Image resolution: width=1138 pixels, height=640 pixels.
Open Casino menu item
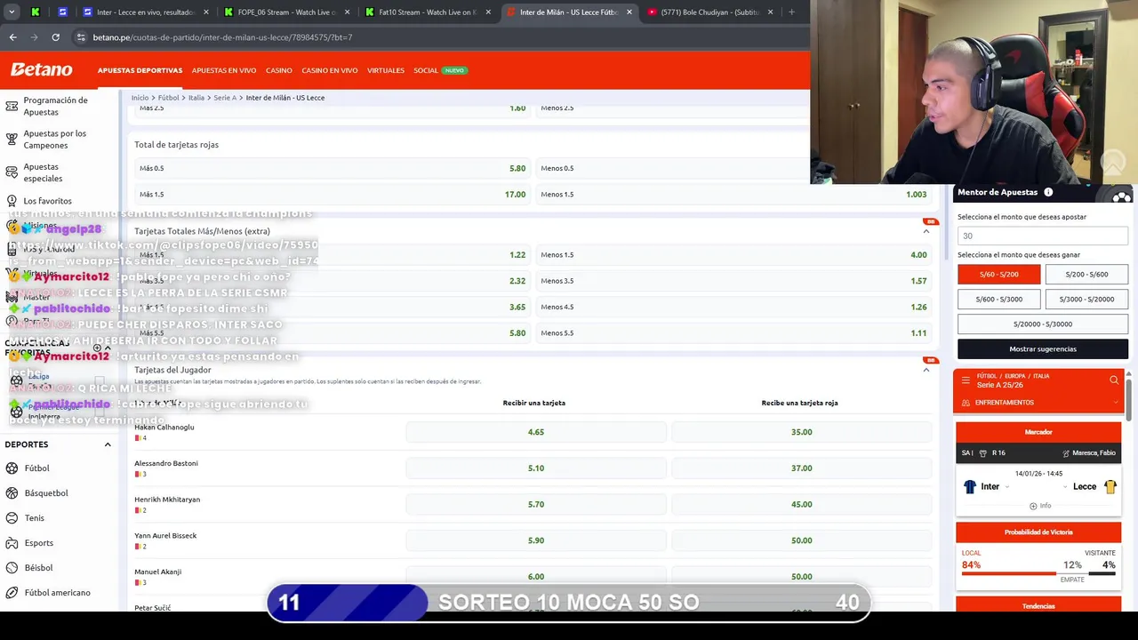coord(279,70)
